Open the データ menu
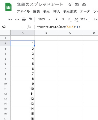The image size is (98, 120). [85, 11]
